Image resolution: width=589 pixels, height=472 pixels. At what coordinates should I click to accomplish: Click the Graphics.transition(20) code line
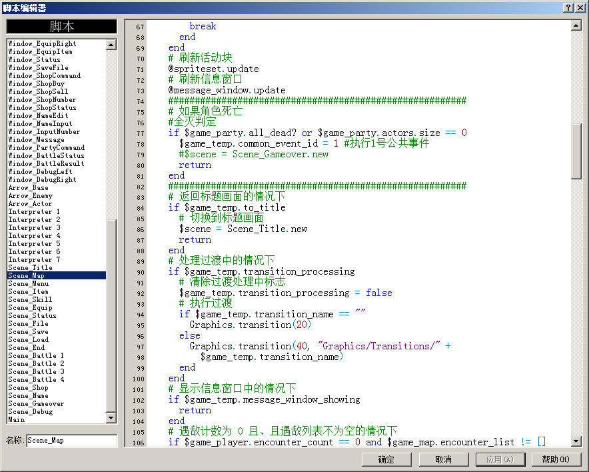[250, 325]
